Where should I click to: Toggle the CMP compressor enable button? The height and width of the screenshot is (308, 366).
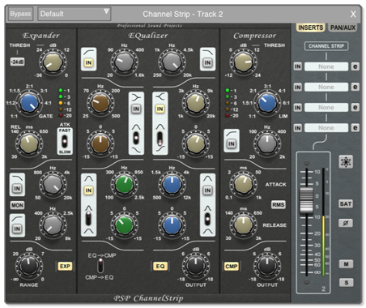tap(232, 267)
